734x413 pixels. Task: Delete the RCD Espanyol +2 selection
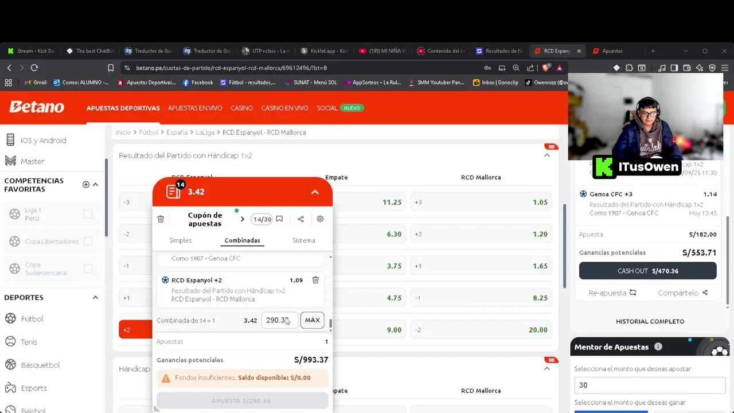(x=315, y=280)
